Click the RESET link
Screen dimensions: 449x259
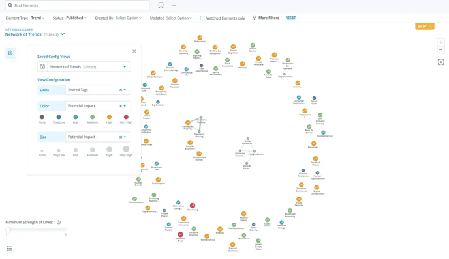290,18
